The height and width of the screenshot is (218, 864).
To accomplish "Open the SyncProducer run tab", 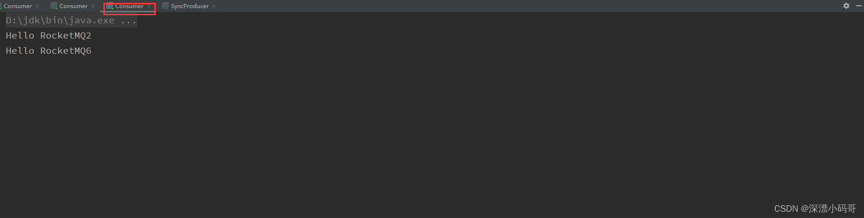I will 190,6.
